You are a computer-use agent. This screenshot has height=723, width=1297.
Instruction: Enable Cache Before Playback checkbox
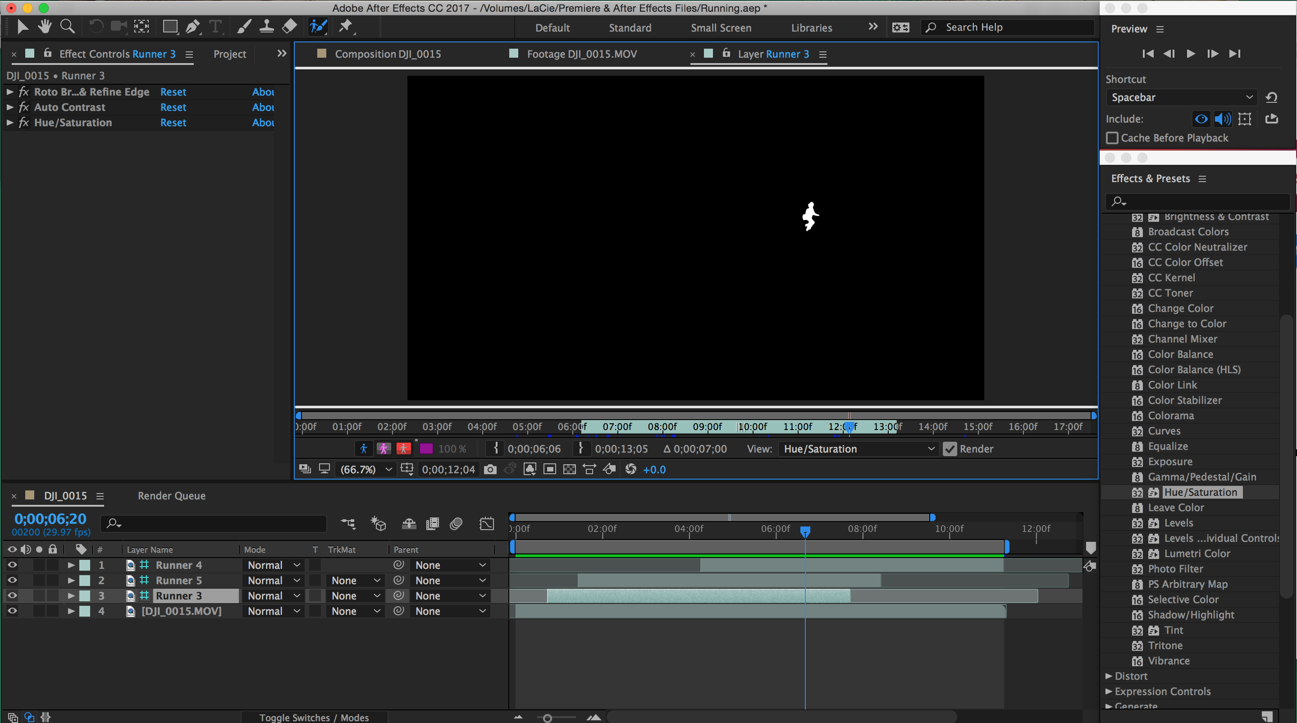click(1112, 138)
